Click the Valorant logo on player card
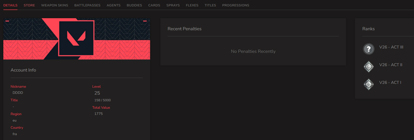 [76, 38]
